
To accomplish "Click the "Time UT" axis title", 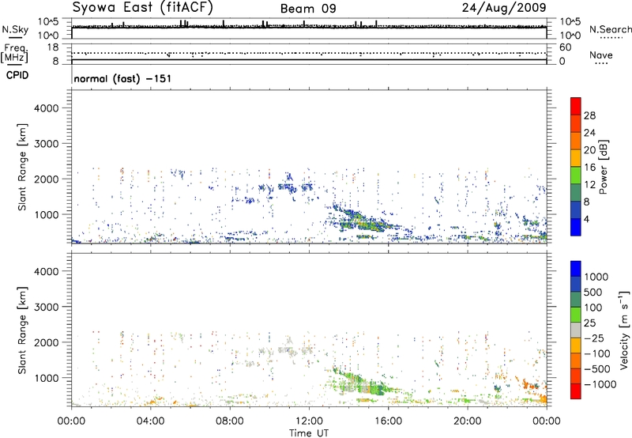I will tap(309, 433).
